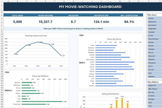The image size is (162, 108).
Task: Click the 94.1% completions value
Action: click(x=129, y=22)
